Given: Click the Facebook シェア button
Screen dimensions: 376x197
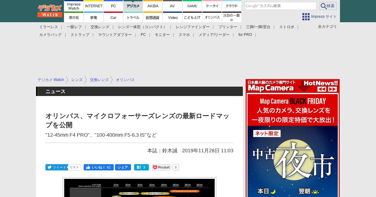Looking at the screenshot, I should [x=123, y=167].
